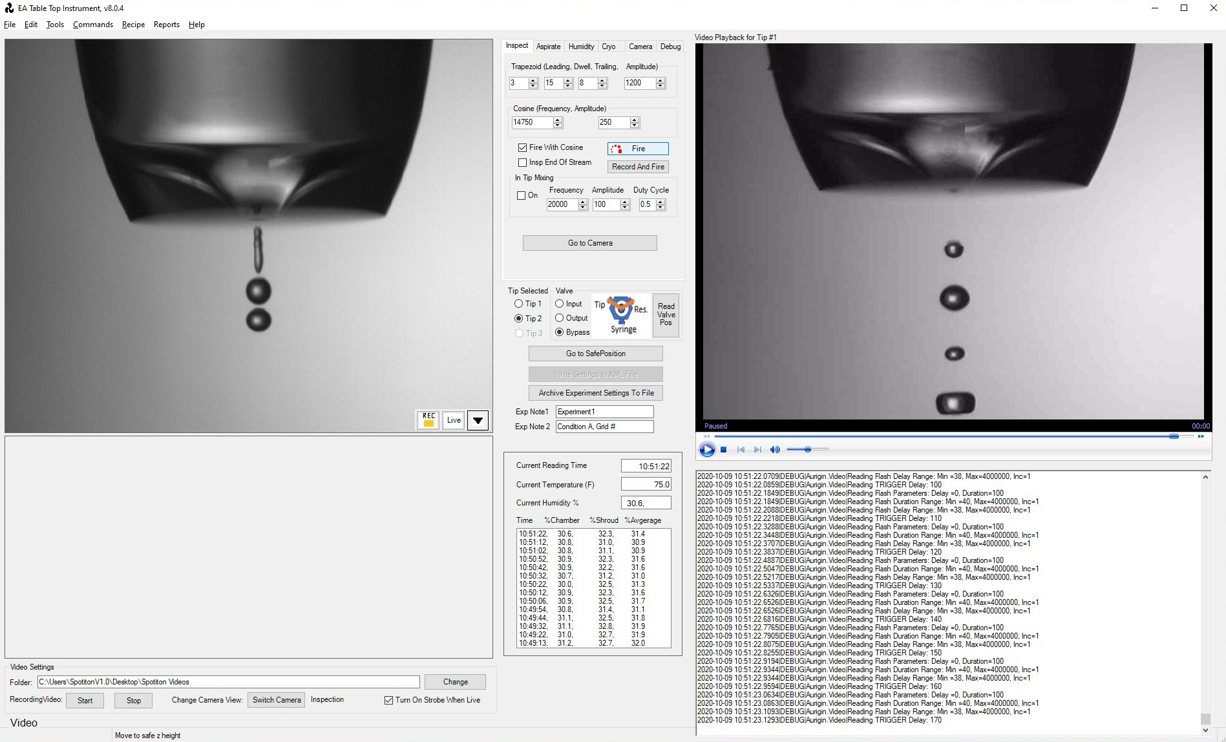Skip to next frame in video player

click(x=757, y=450)
